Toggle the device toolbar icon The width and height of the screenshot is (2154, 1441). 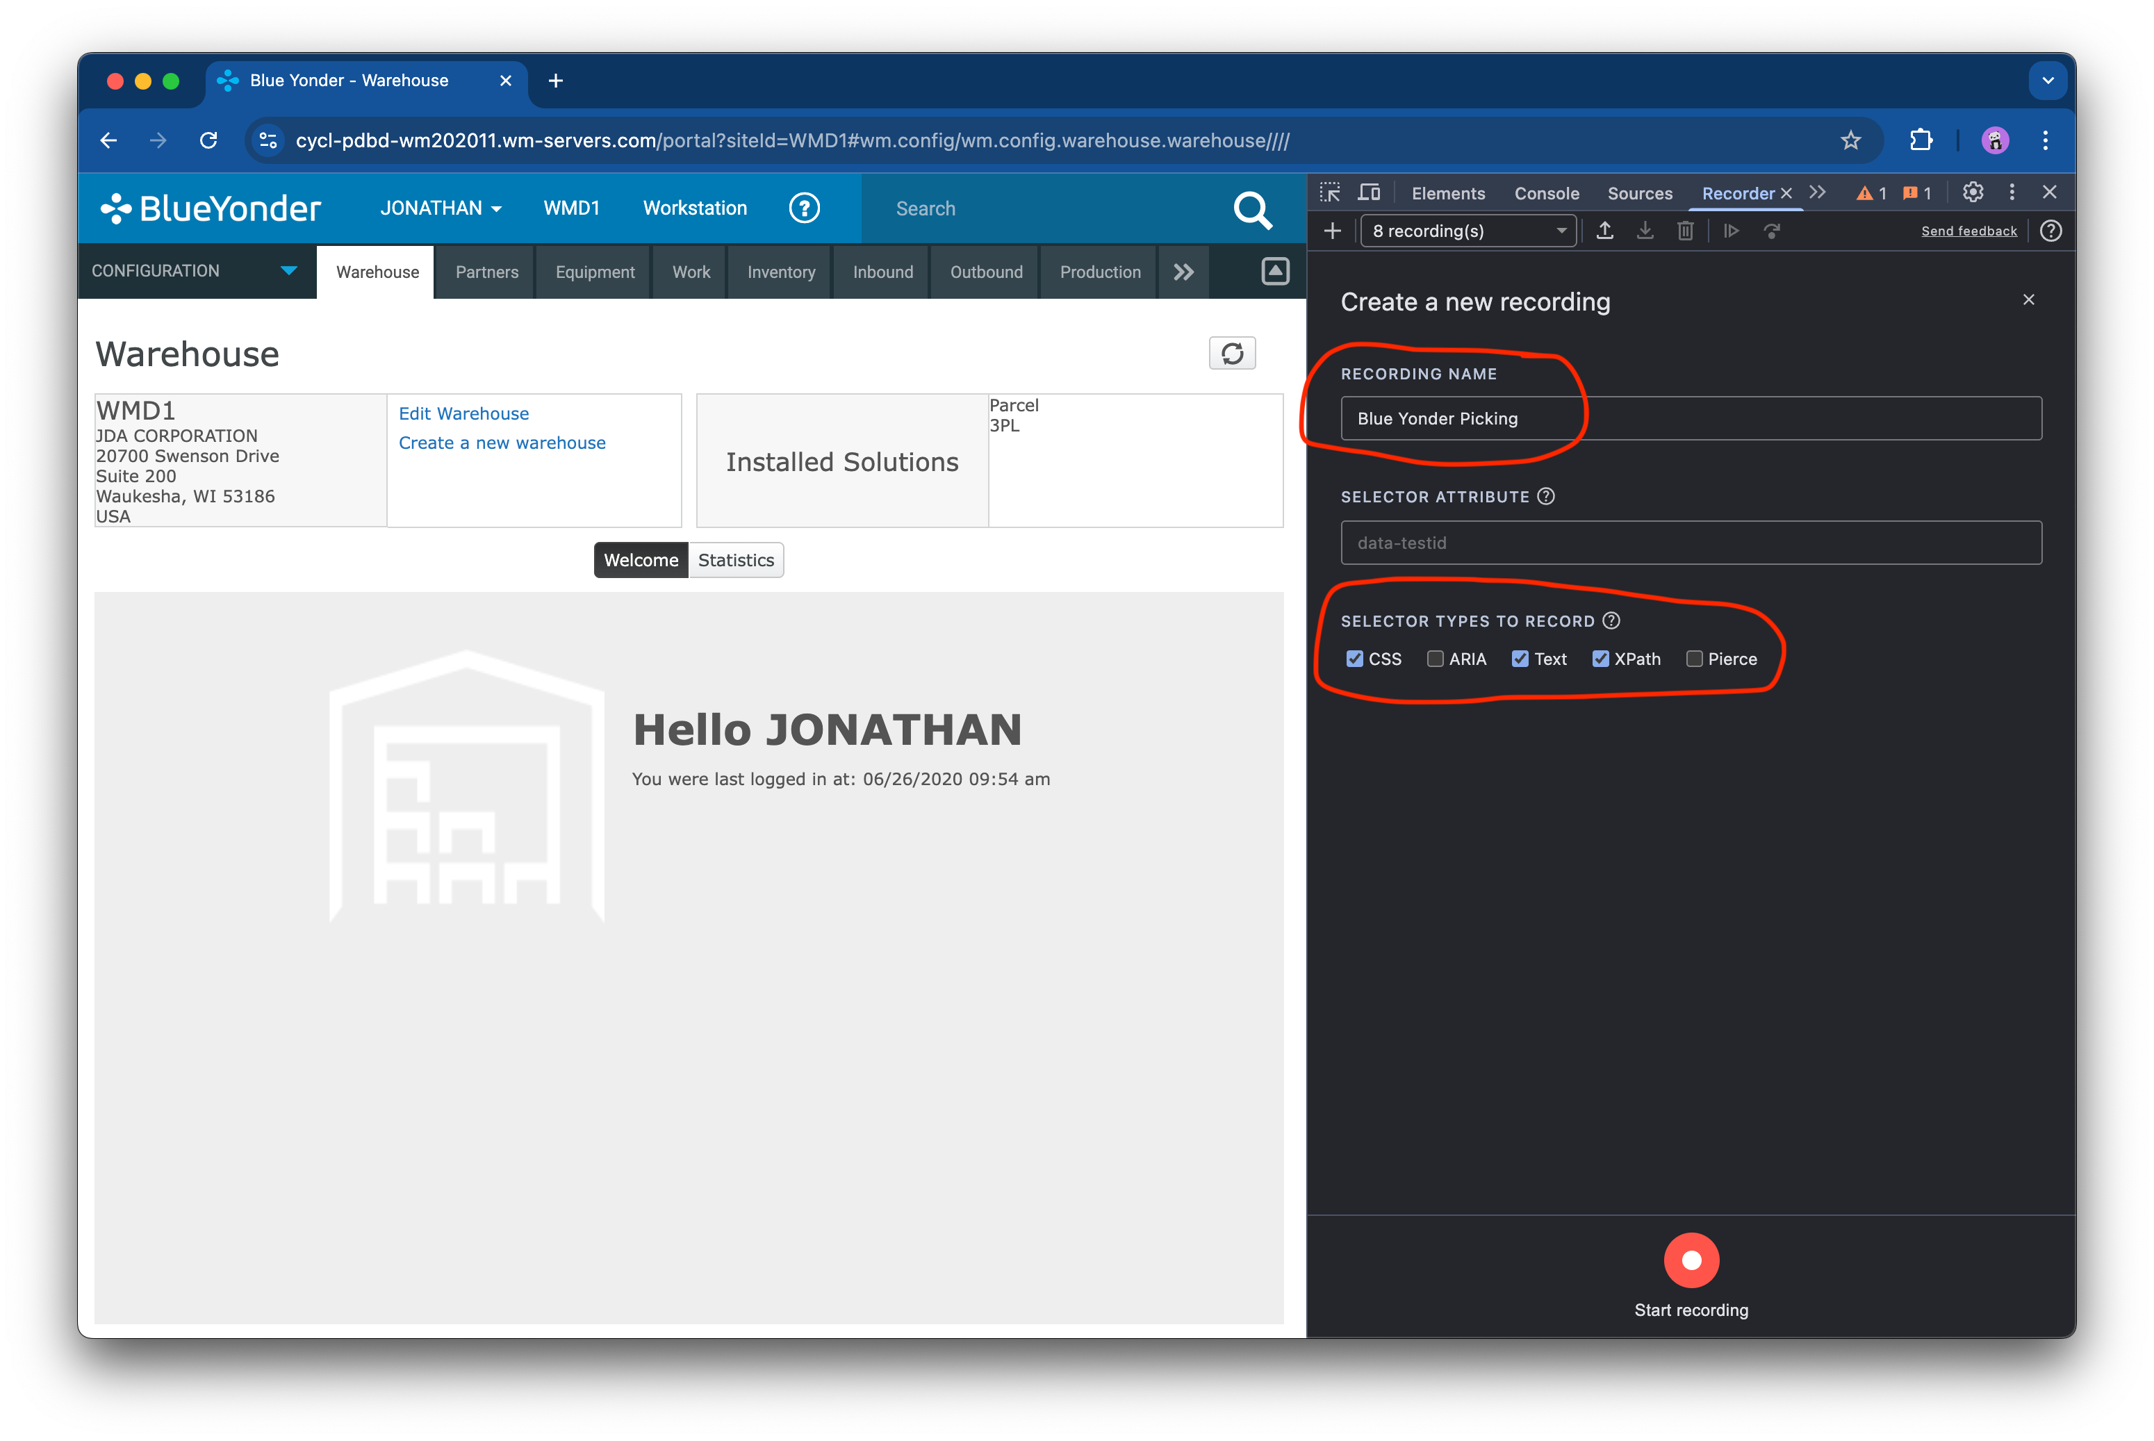pos(1370,193)
